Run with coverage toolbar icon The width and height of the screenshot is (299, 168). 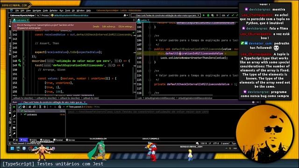213,15
